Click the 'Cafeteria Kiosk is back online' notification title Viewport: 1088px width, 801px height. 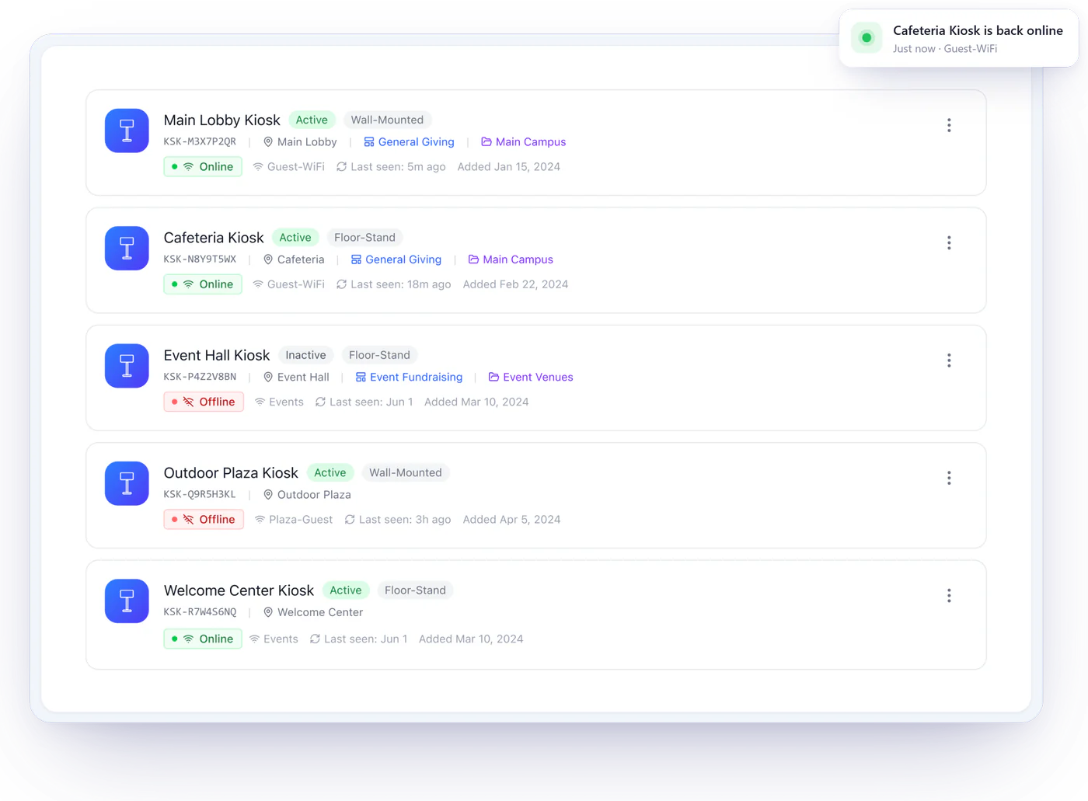[x=978, y=30]
